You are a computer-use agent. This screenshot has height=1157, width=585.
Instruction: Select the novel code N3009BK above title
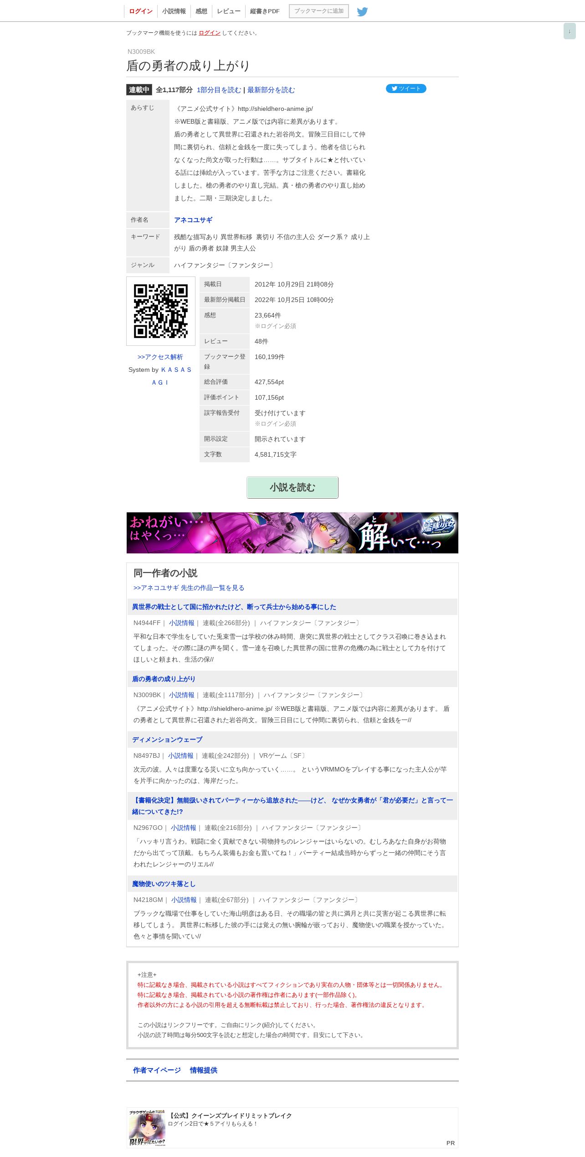[141, 52]
